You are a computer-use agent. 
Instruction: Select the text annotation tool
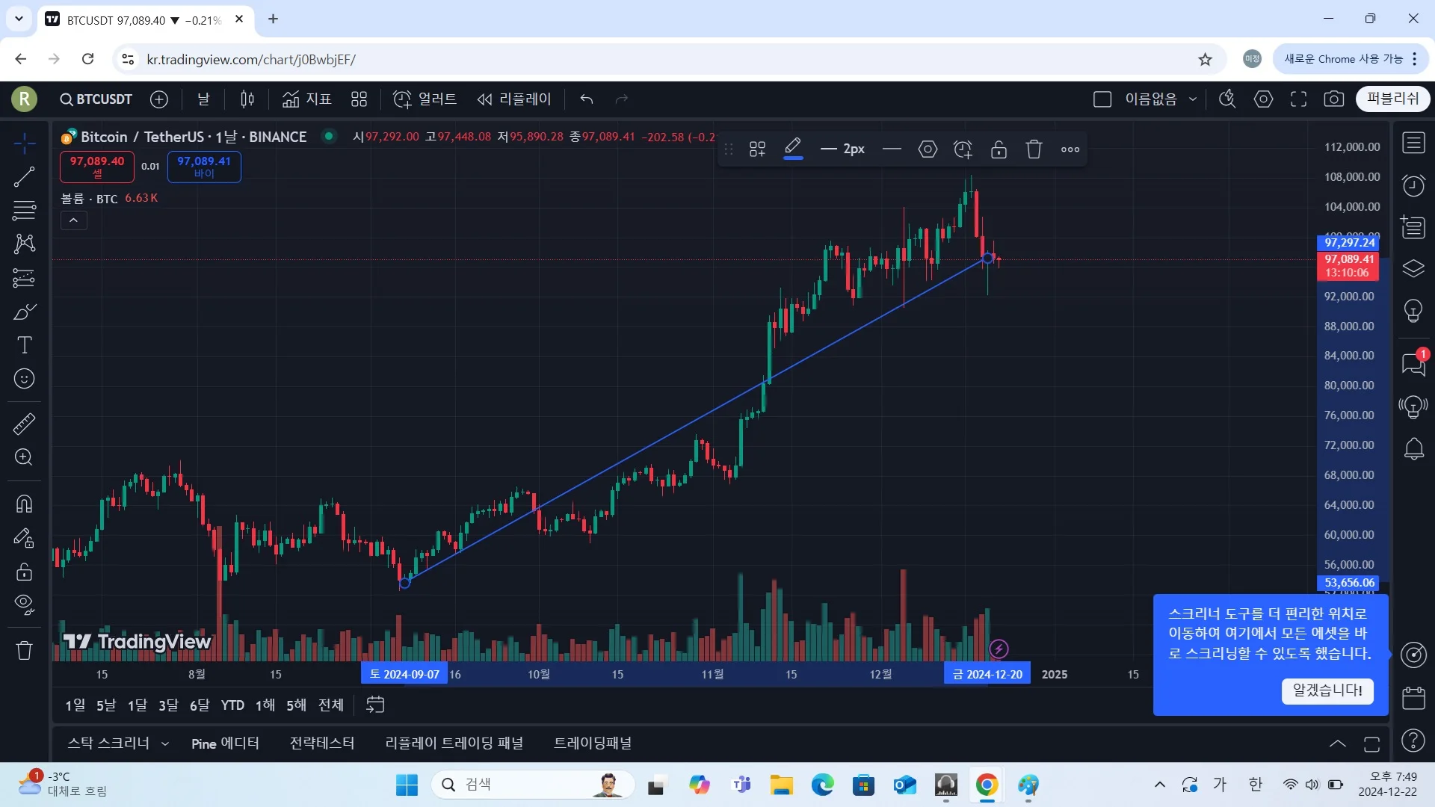24,345
